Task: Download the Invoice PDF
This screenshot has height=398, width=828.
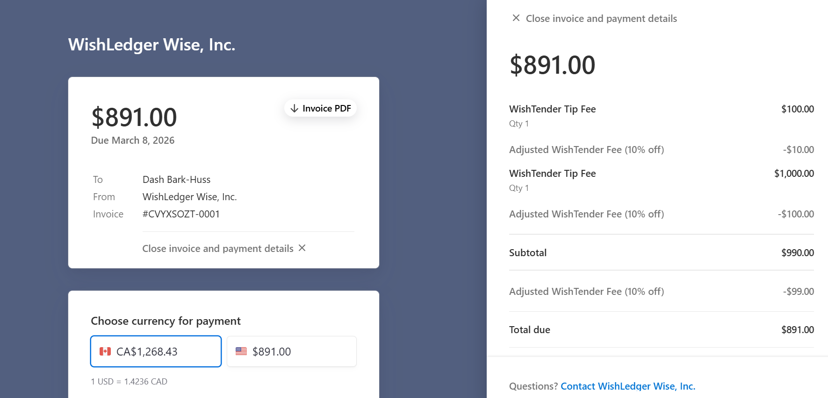Action: point(321,108)
